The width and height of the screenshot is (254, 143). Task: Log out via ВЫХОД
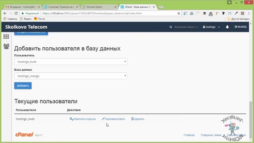241,27
